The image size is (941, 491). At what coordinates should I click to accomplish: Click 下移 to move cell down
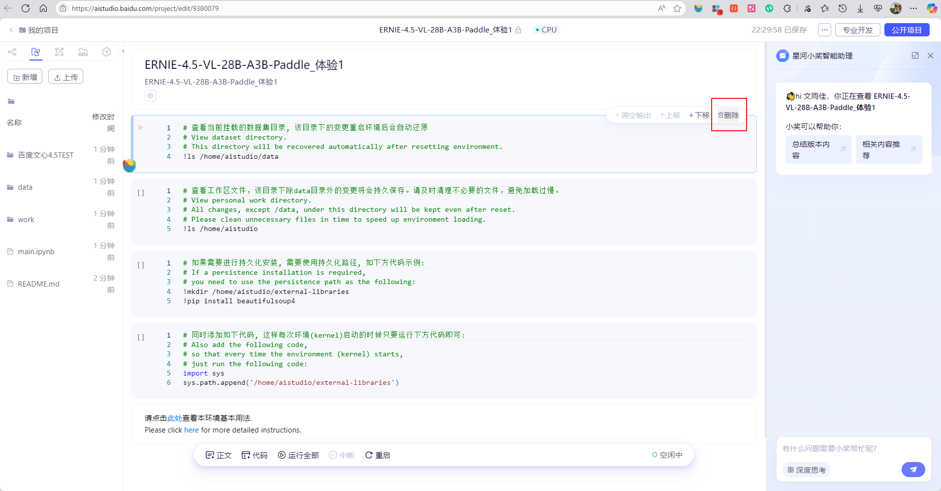pyautogui.click(x=699, y=116)
